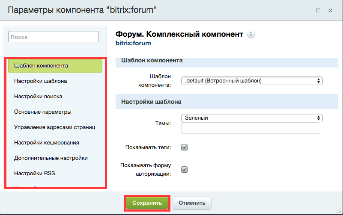The image size is (343, 215).
Task: Open 'Управление адресами страниц' section
Action: tap(54, 127)
